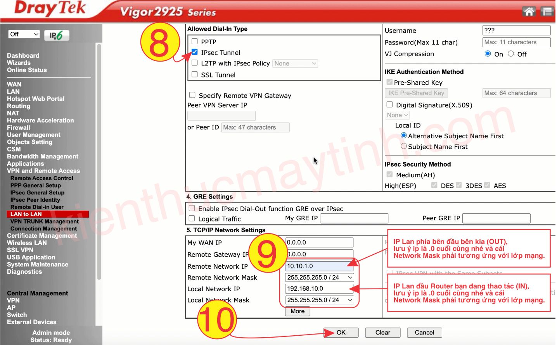Open the Remote Network Mask dropdown

320,278
